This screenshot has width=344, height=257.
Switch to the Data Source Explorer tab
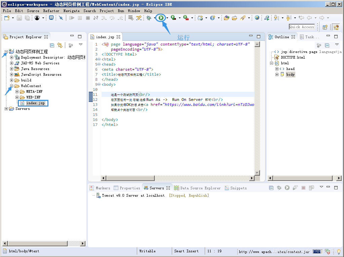point(197,188)
